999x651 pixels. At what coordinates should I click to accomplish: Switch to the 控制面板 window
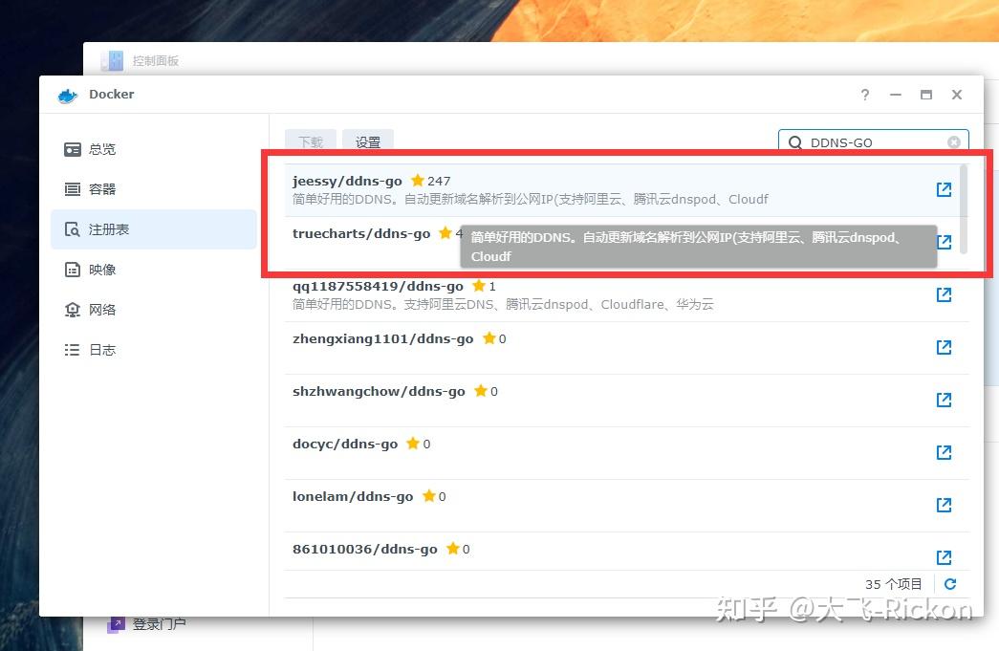pyautogui.click(x=156, y=59)
